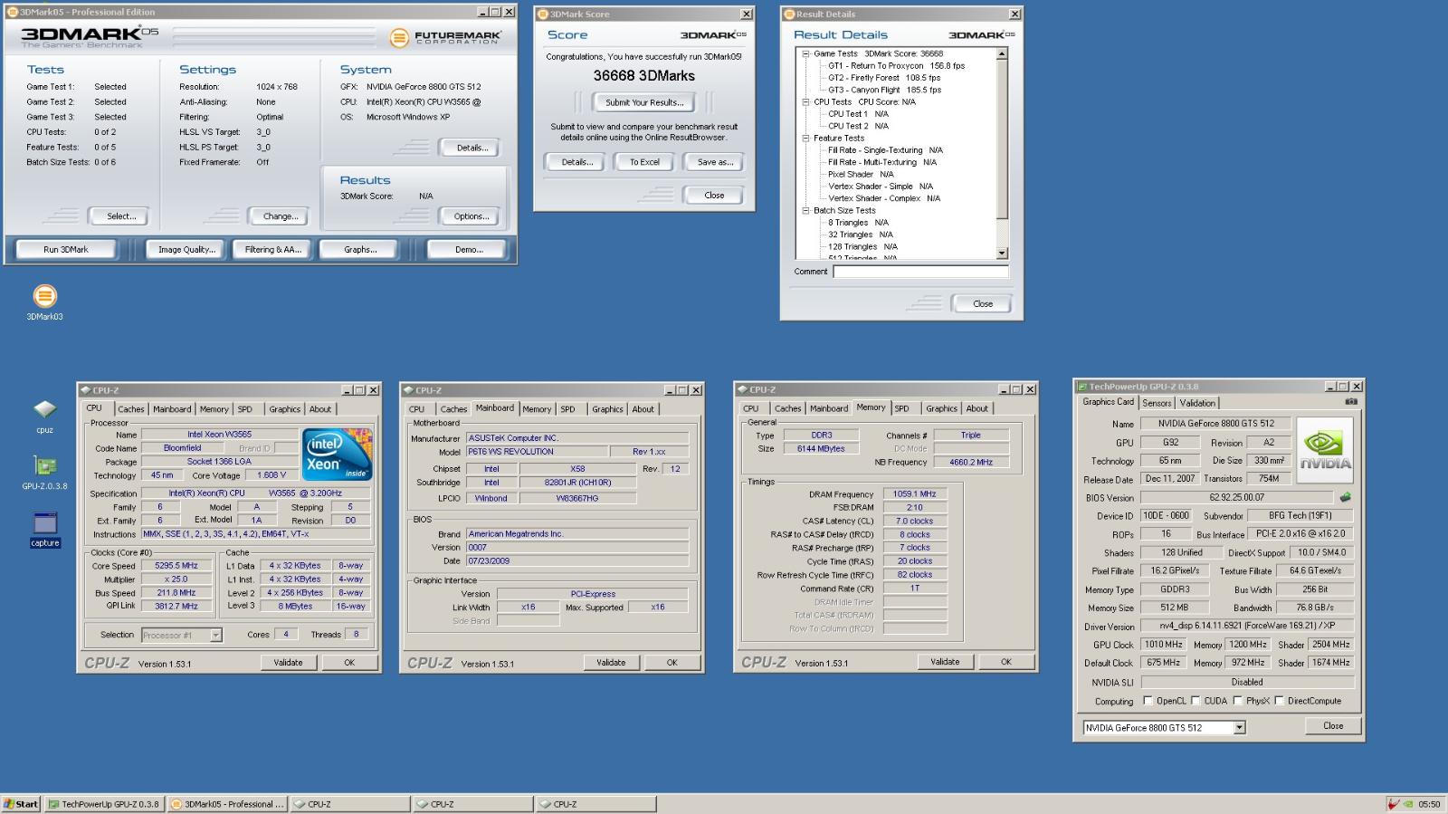Open the SPD tab in the Mainboard CPU-Z window
The height and width of the screenshot is (814, 1448).
pyautogui.click(x=567, y=409)
